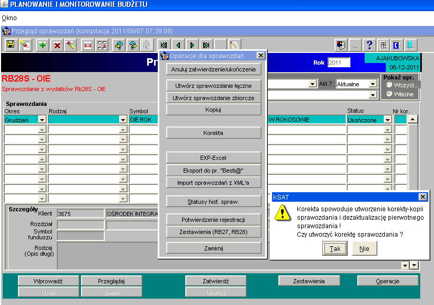Image resolution: width=434 pixels, height=305 pixels.
Task: Click the pencil and notepad edit icon
Action: coord(234,45)
